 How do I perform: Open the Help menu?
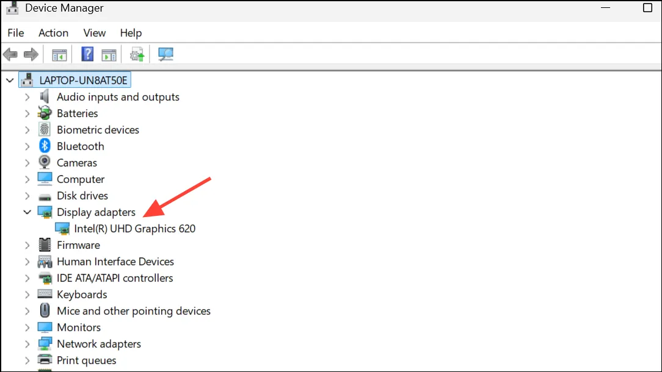point(131,33)
